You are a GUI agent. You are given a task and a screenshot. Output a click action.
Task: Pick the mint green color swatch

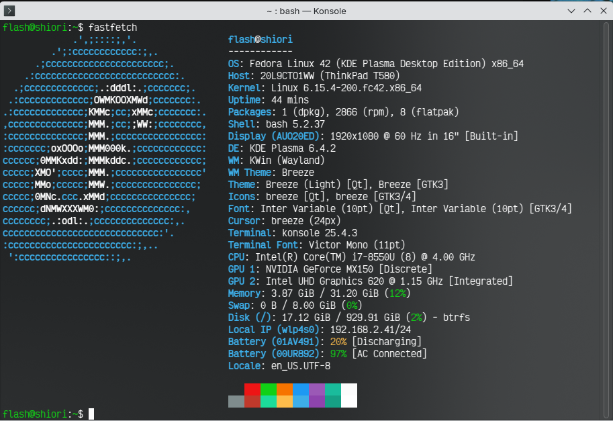click(268, 402)
